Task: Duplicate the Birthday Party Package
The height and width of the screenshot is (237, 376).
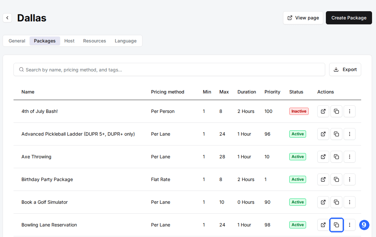Action: 336,179
